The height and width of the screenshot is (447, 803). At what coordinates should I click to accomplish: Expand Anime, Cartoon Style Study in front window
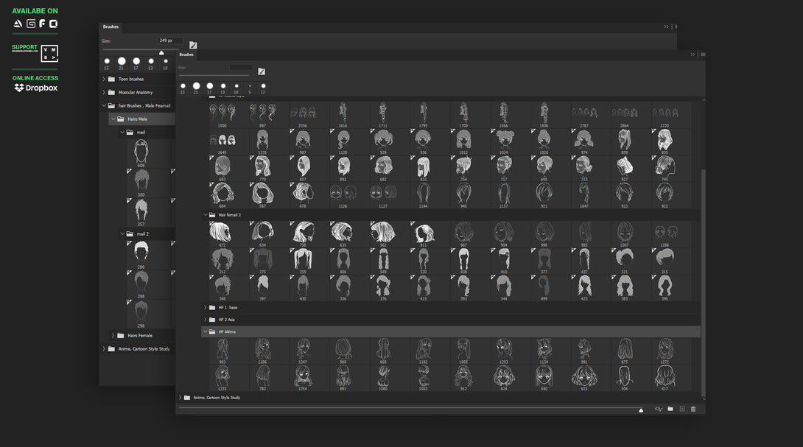tap(180, 398)
